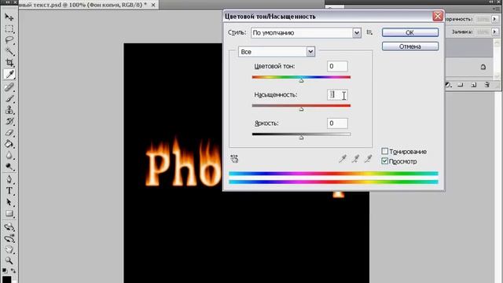503x283 pixels.
Task: Click the foreground color swatch
Action: tap(7, 279)
